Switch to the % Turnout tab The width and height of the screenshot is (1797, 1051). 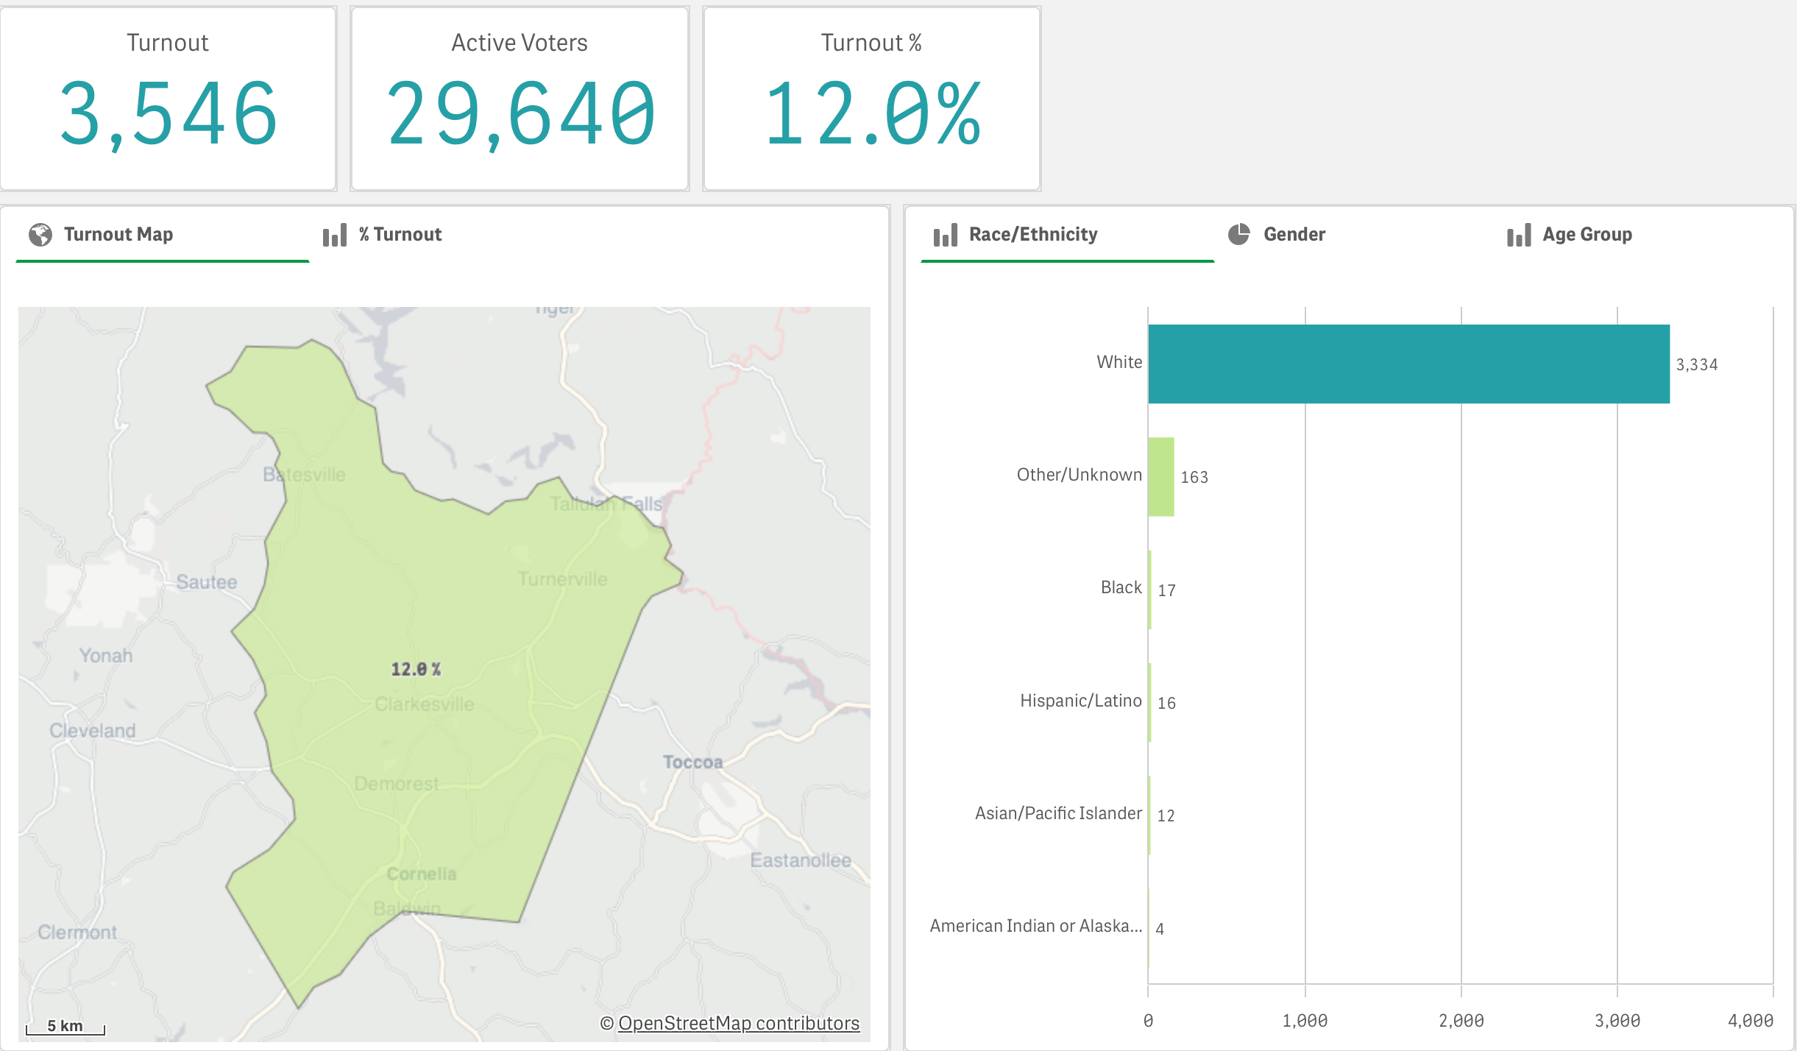(400, 235)
